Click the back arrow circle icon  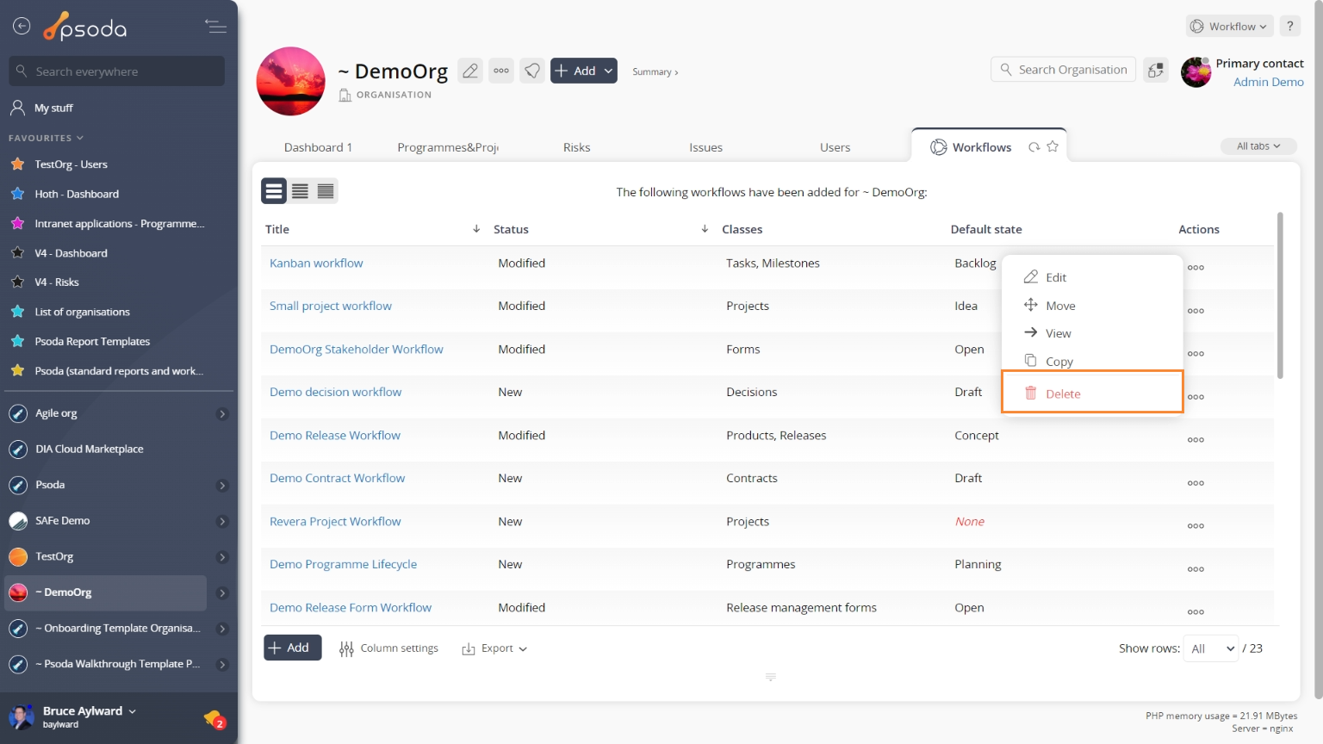pos(22,27)
